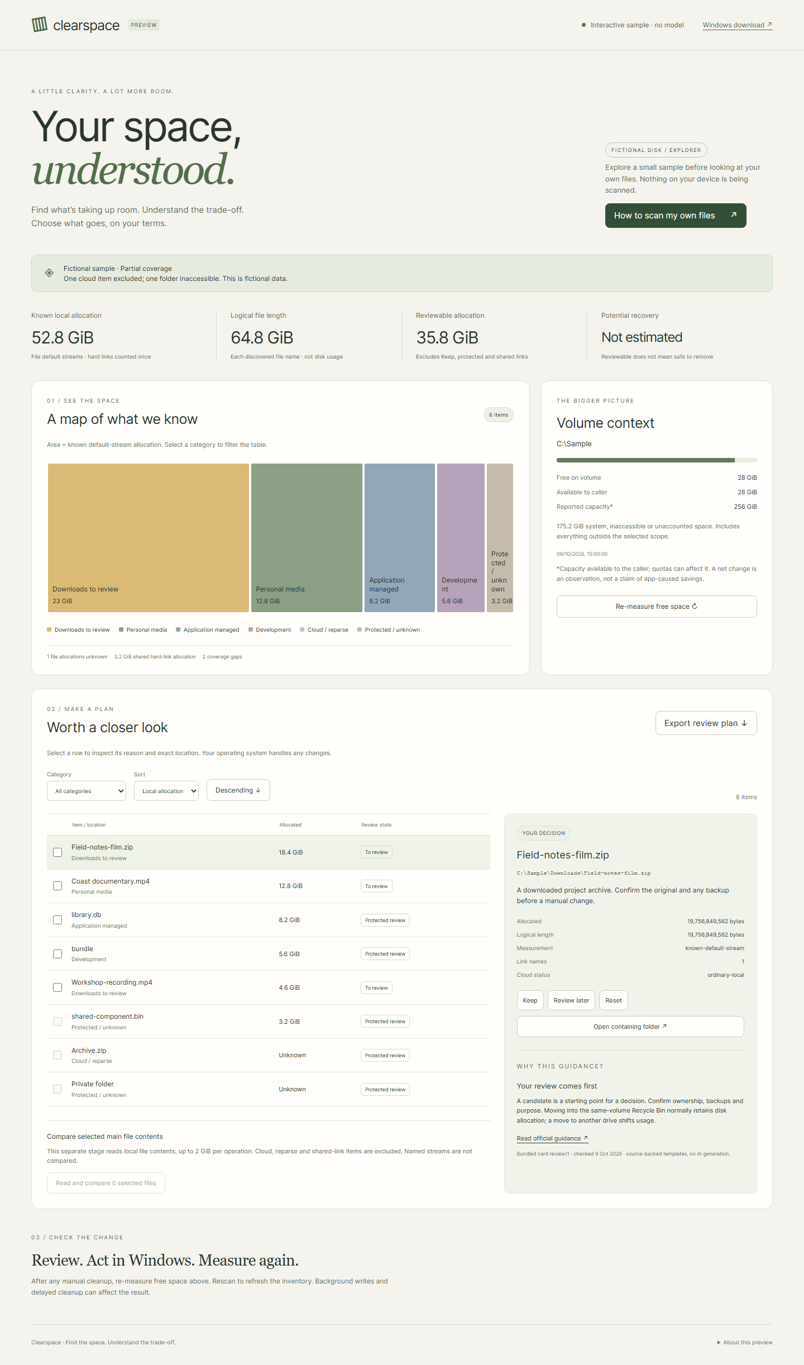Image resolution: width=804 pixels, height=1365 pixels.
Task: Click the shared-component.bin row checkbox
Action: pyautogui.click(x=58, y=1022)
